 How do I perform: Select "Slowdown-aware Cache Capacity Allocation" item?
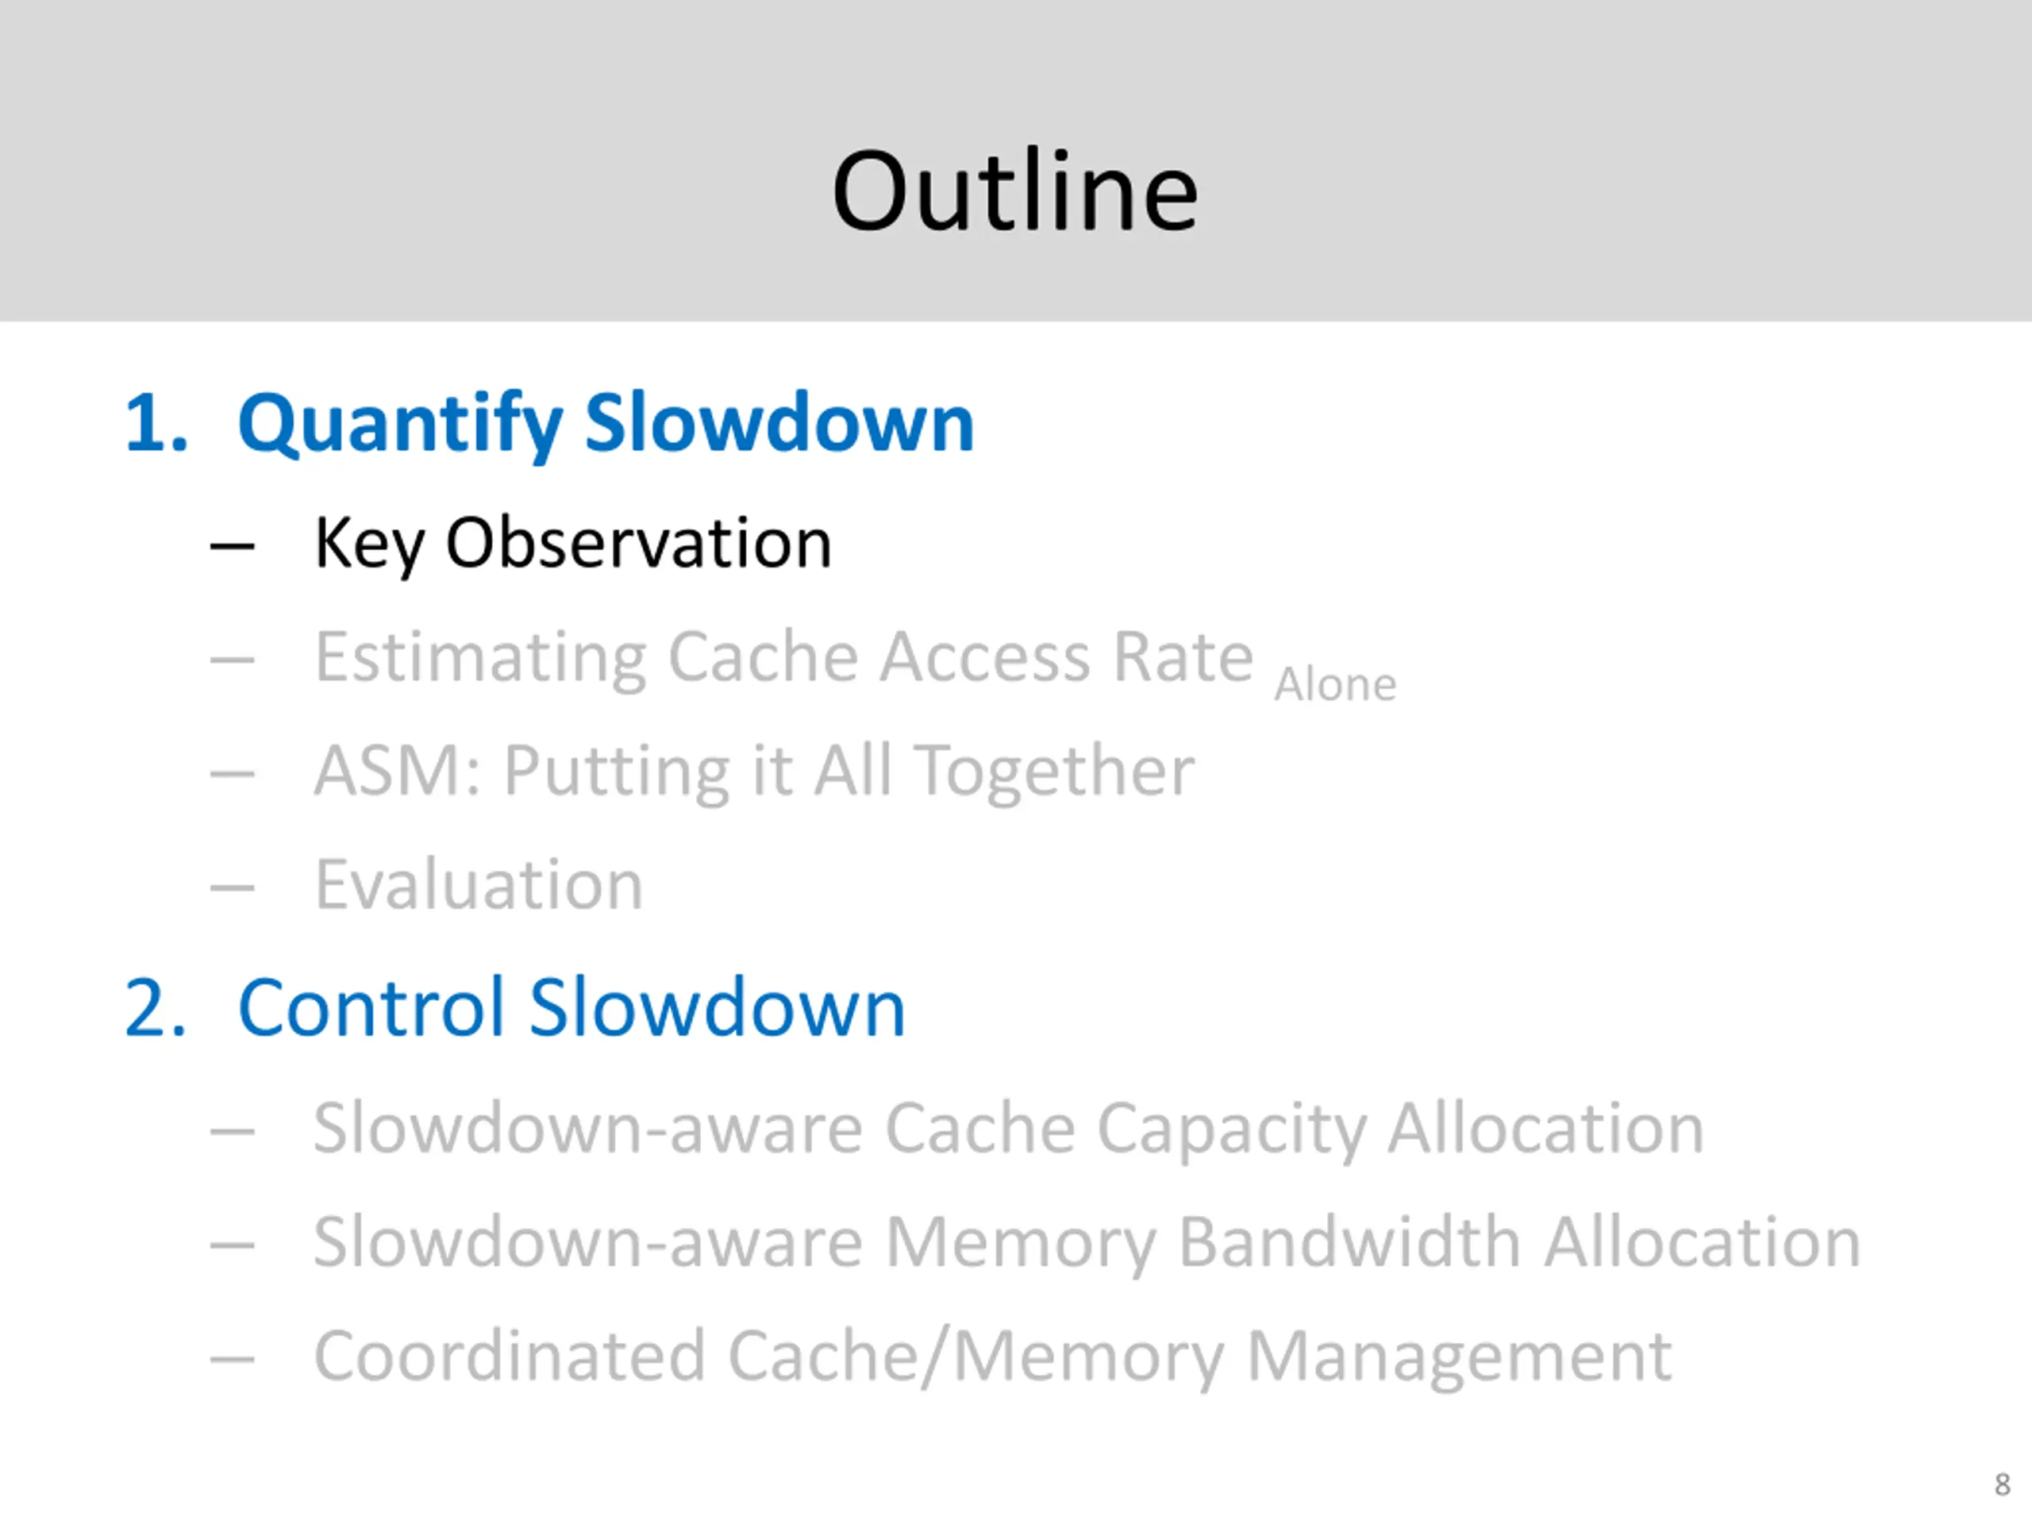[x=1008, y=1128]
